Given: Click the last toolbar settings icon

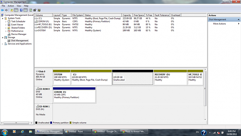Looking at the screenshot, I should [x=39, y=10].
